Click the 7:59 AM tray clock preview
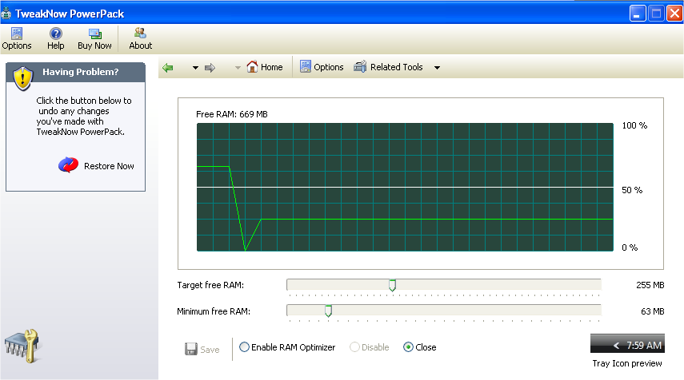The width and height of the screenshot is (684, 380). click(644, 345)
